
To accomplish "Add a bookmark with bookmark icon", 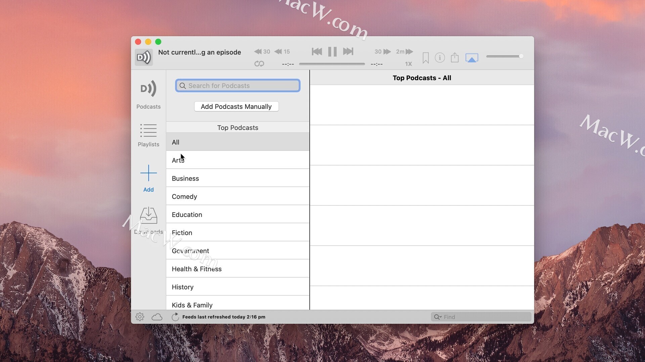I will [426, 58].
